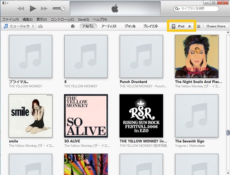The height and width of the screenshot is (175, 230).
Task: Open the ヘルプ(H) menu
Action: click(x=100, y=19)
